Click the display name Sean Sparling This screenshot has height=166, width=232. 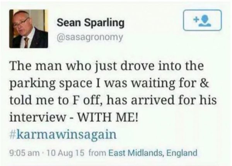(91, 23)
